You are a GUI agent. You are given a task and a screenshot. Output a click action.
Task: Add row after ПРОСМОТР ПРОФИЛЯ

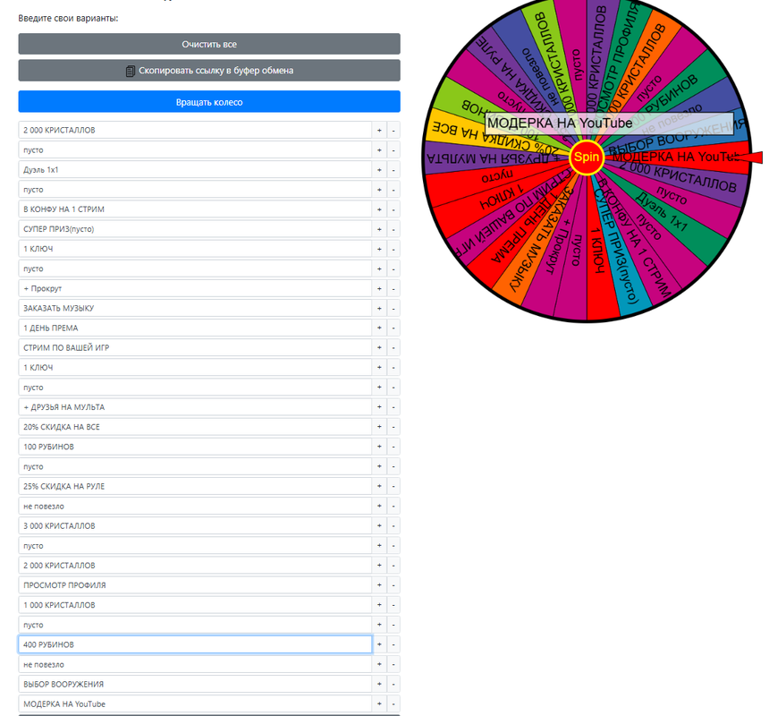(x=379, y=585)
